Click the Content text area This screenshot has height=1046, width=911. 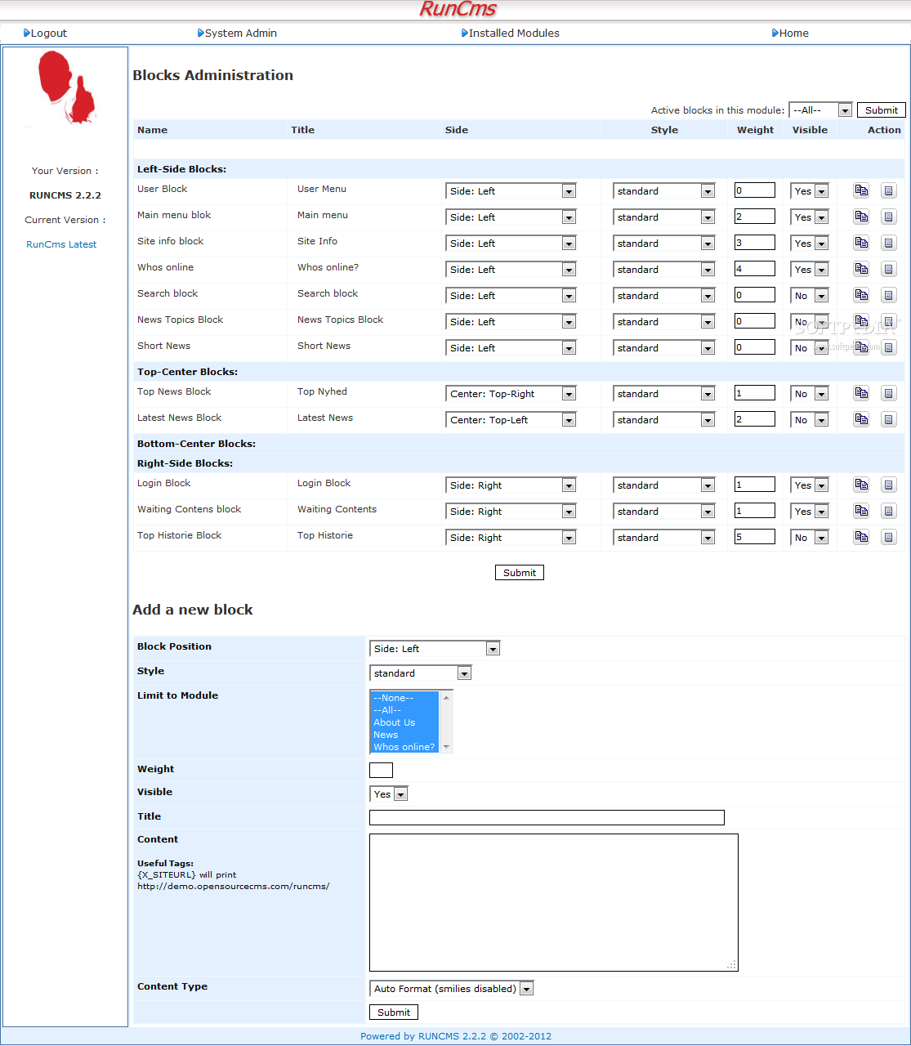point(554,902)
